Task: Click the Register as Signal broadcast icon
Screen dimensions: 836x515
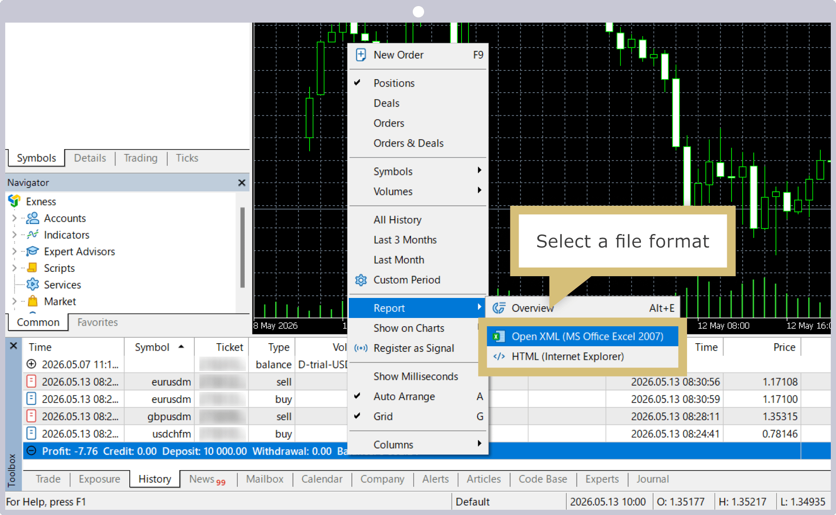Action: point(361,348)
